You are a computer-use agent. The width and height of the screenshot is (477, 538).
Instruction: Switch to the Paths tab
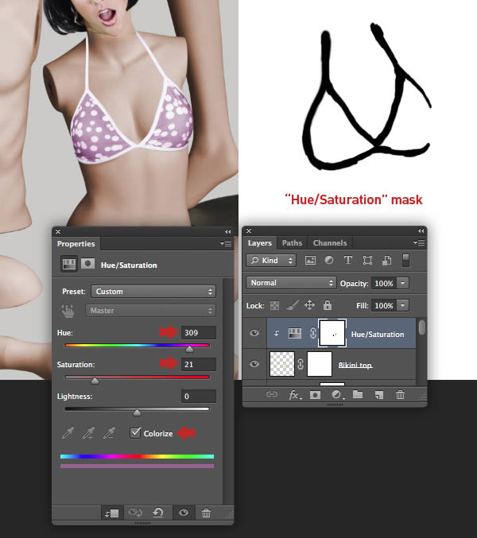click(x=292, y=243)
